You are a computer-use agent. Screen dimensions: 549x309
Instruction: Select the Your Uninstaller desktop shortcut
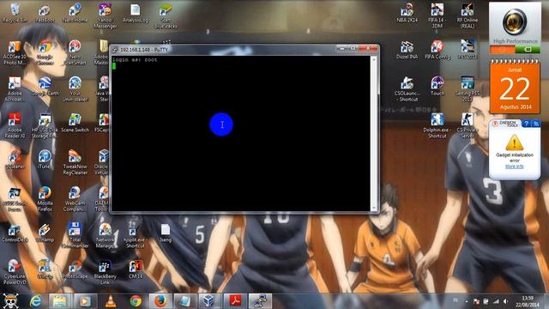point(75,89)
